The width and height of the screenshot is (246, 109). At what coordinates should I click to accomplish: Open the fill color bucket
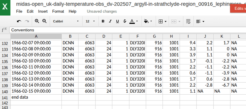148,21
